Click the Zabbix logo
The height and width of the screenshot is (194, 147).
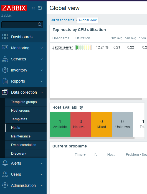pyautogui.click(x=14, y=8)
